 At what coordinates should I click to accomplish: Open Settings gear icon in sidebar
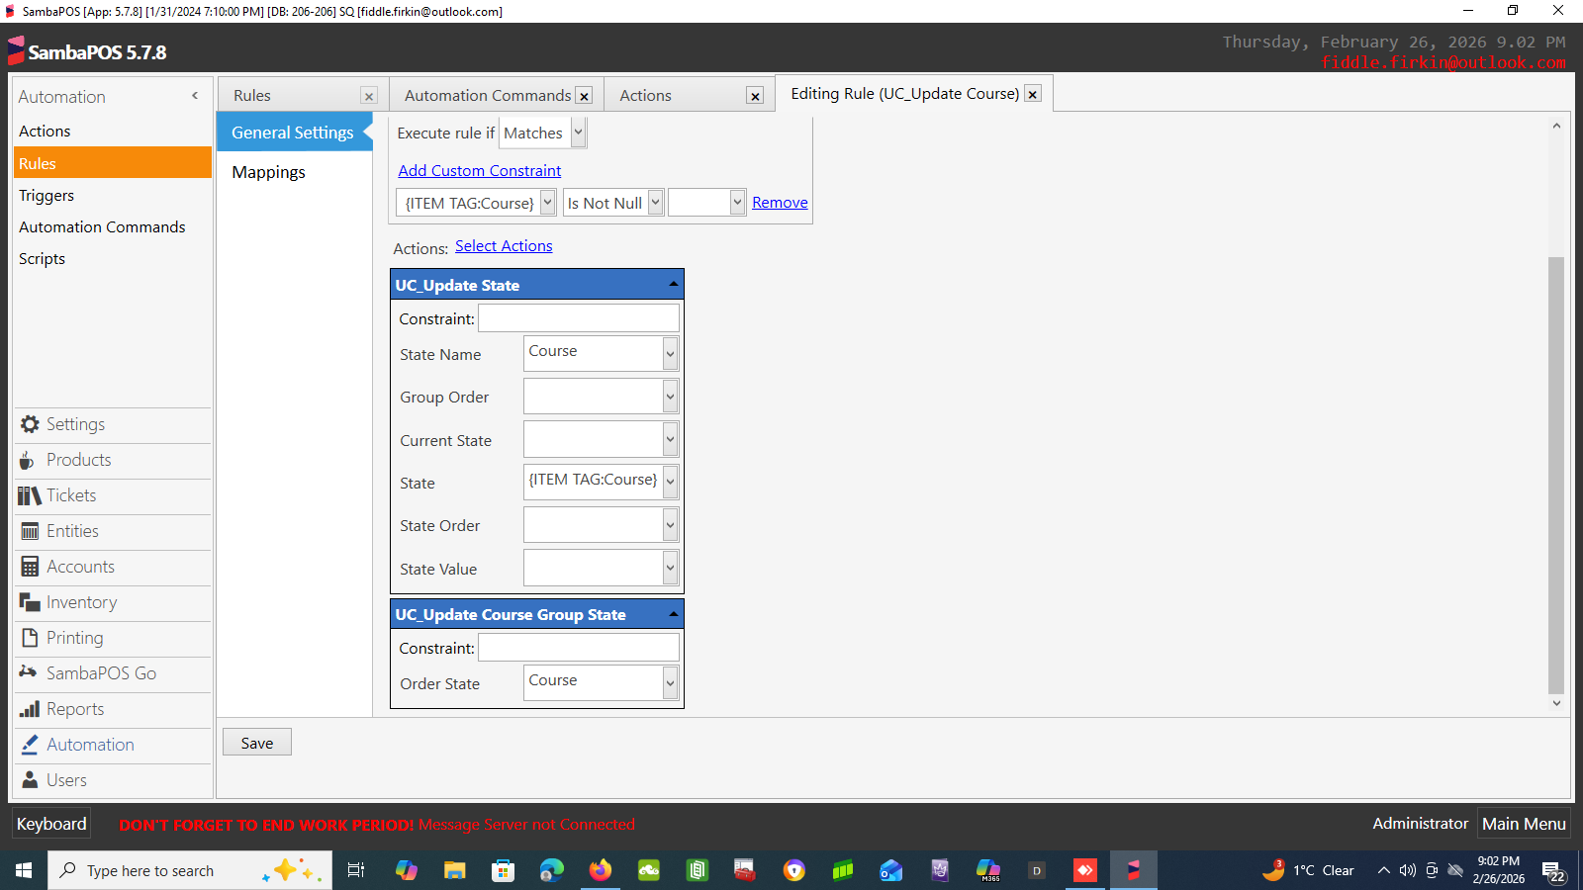(x=30, y=424)
